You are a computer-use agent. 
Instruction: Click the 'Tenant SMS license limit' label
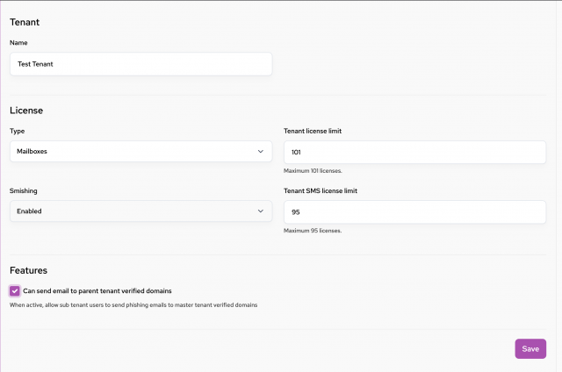[x=321, y=191]
